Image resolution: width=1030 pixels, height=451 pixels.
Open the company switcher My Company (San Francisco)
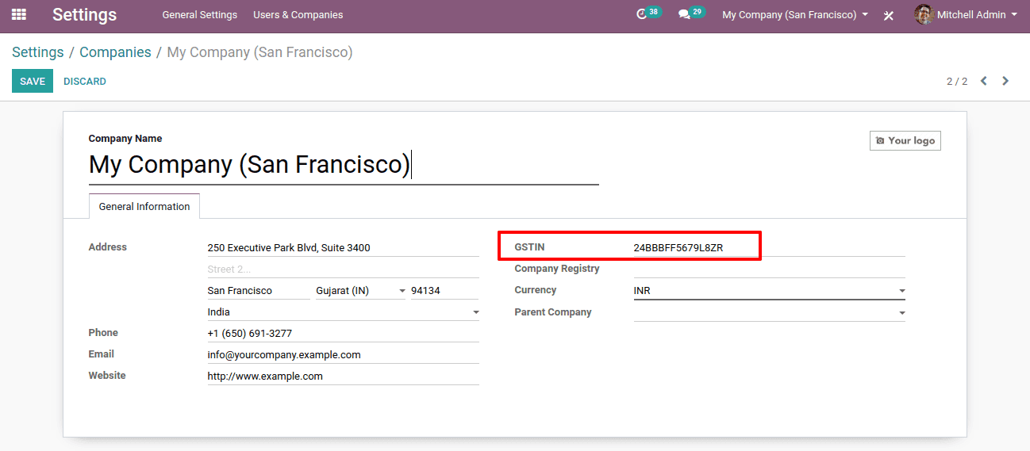click(x=794, y=14)
